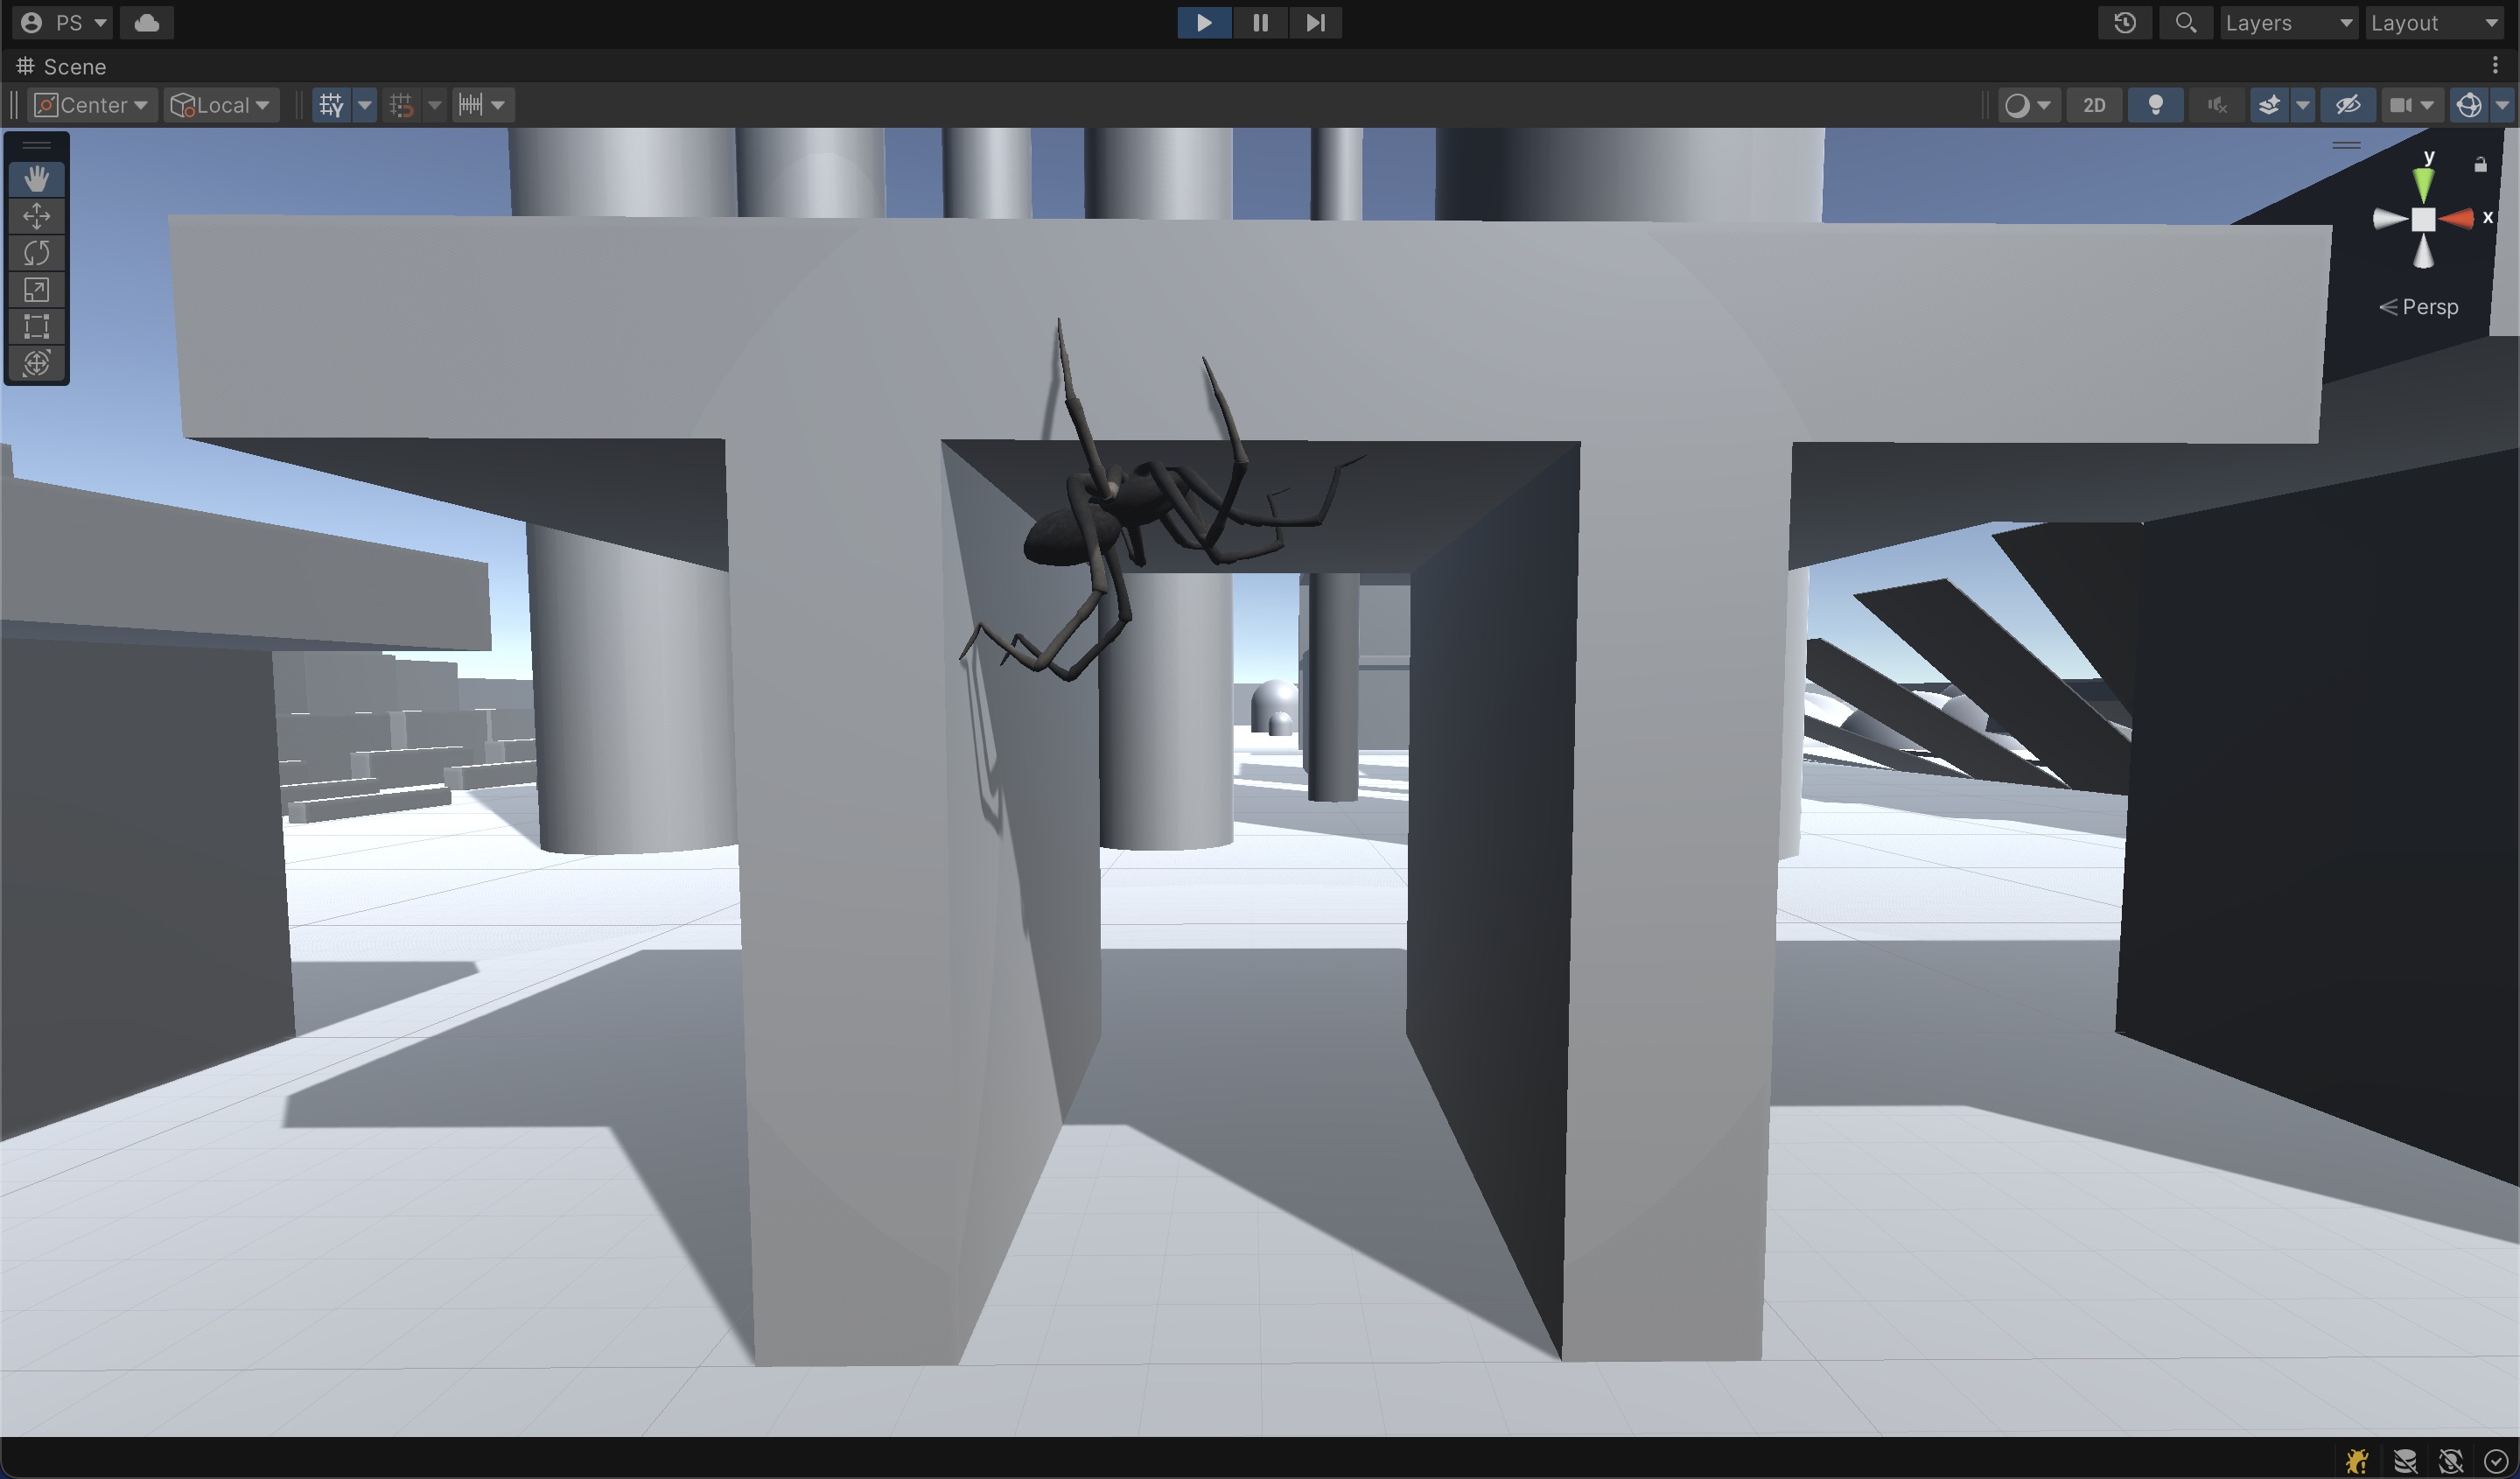Expand grid visibility options arrow
2520x1479 pixels.
tap(365, 105)
